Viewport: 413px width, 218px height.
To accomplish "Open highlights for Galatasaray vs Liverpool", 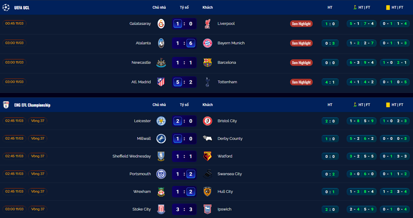I will pyautogui.click(x=301, y=24).
